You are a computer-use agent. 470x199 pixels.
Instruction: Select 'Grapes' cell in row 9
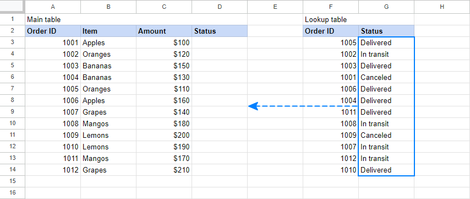coord(108,112)
